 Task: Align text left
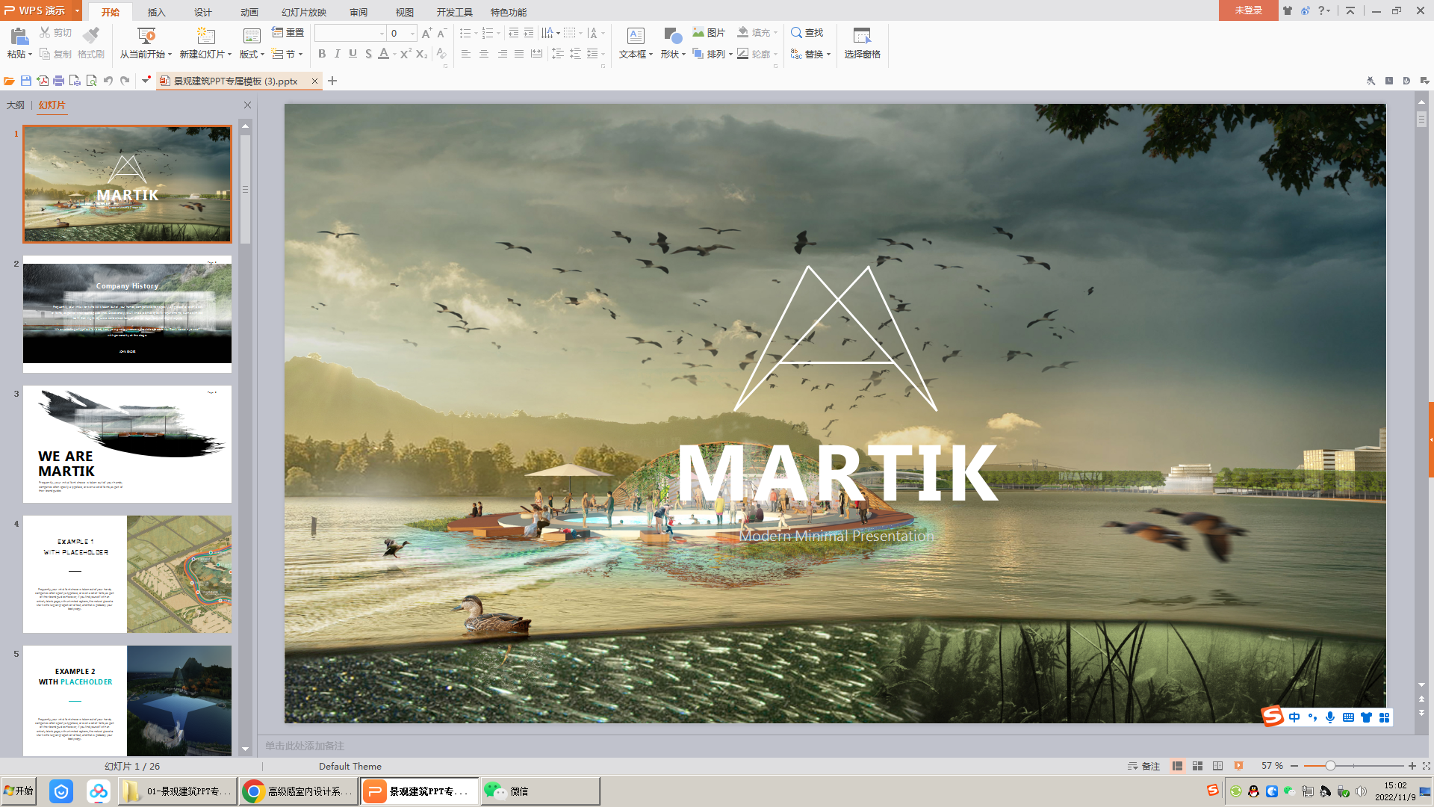coord(466,54)
